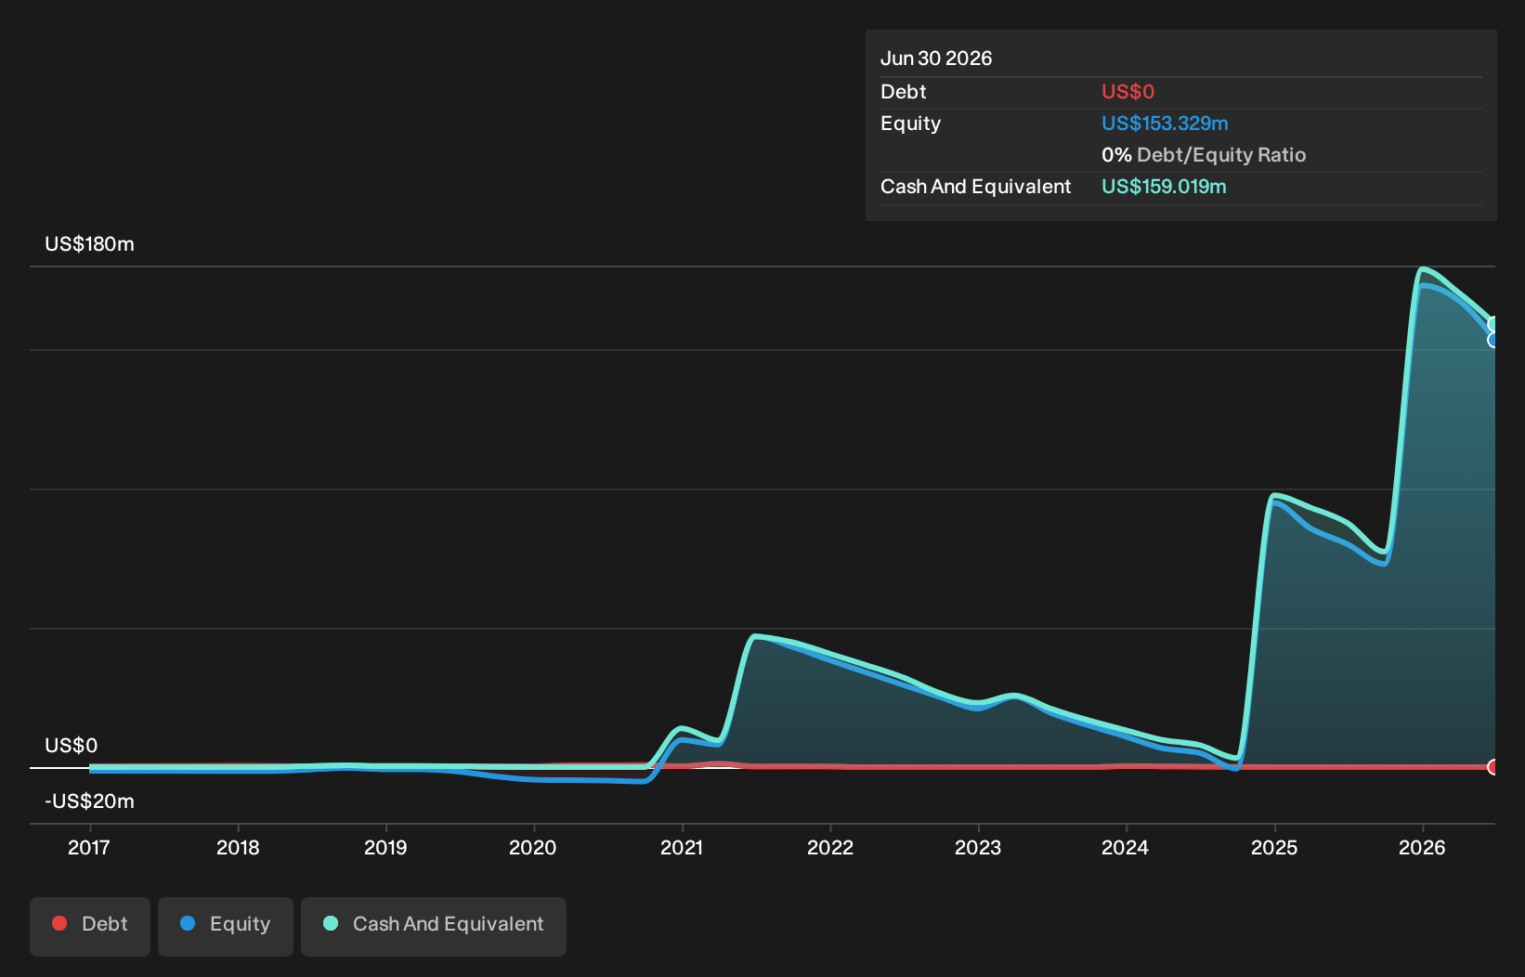Click the Jun 30 2026 tooltip date
1525x977 pixels.
click(936, 59)
